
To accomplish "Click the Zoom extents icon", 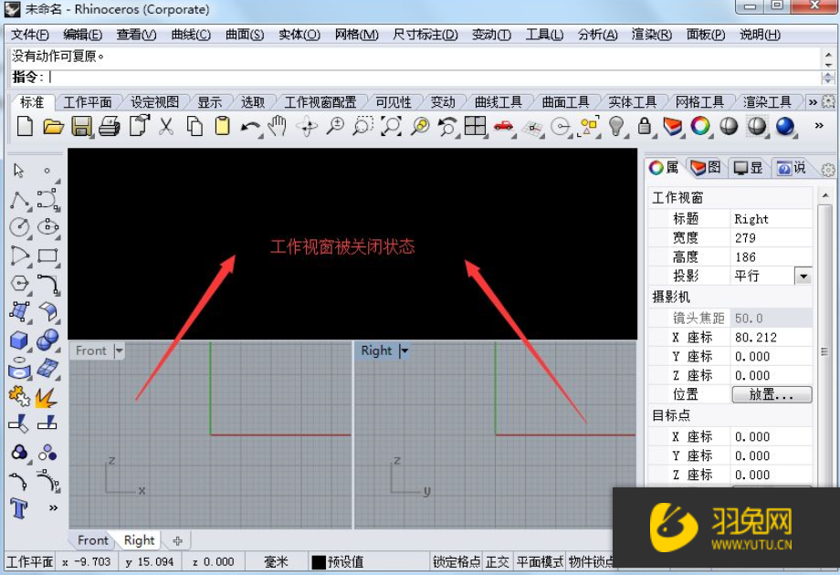I will (x=391, y=127).
